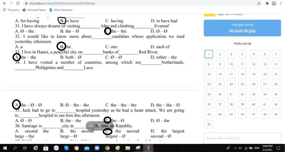This screenshot has width=285, height=152.
Task: Click the minus zoom button on the document
Action: pyautogui.click(x=90, y=126)
